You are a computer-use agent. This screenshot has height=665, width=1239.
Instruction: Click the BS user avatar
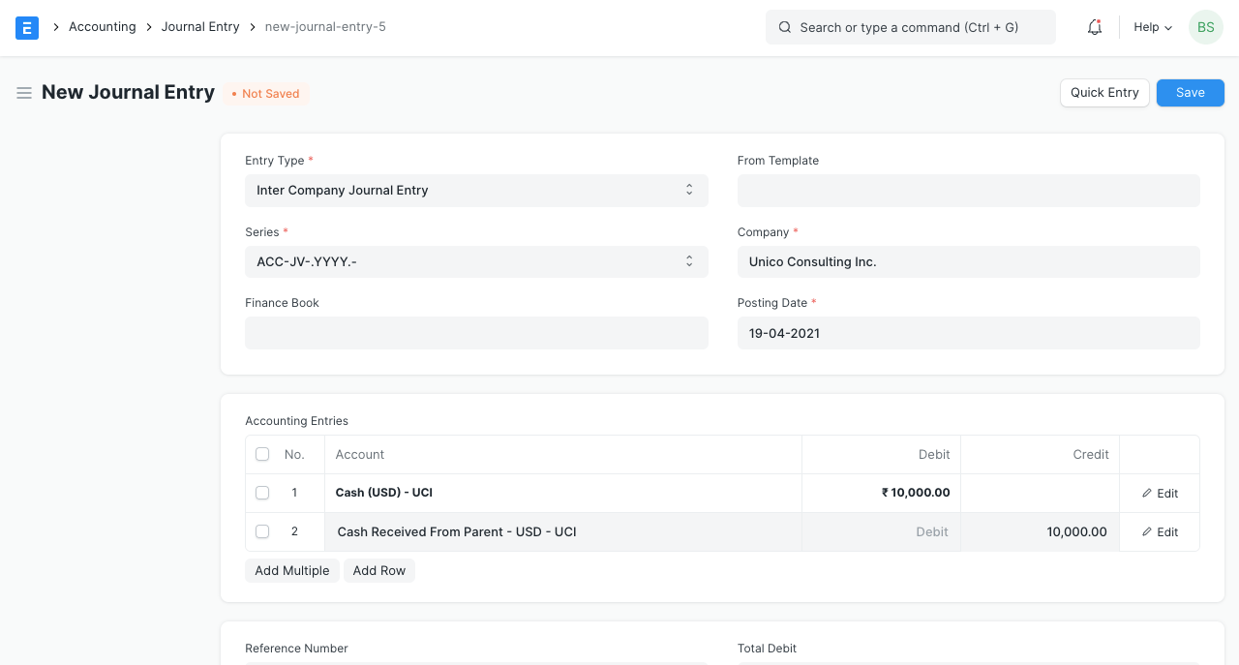1205,27
